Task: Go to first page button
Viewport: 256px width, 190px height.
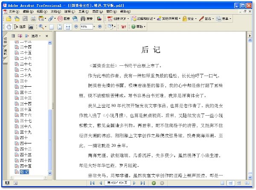Action: (x=92, y=183)
